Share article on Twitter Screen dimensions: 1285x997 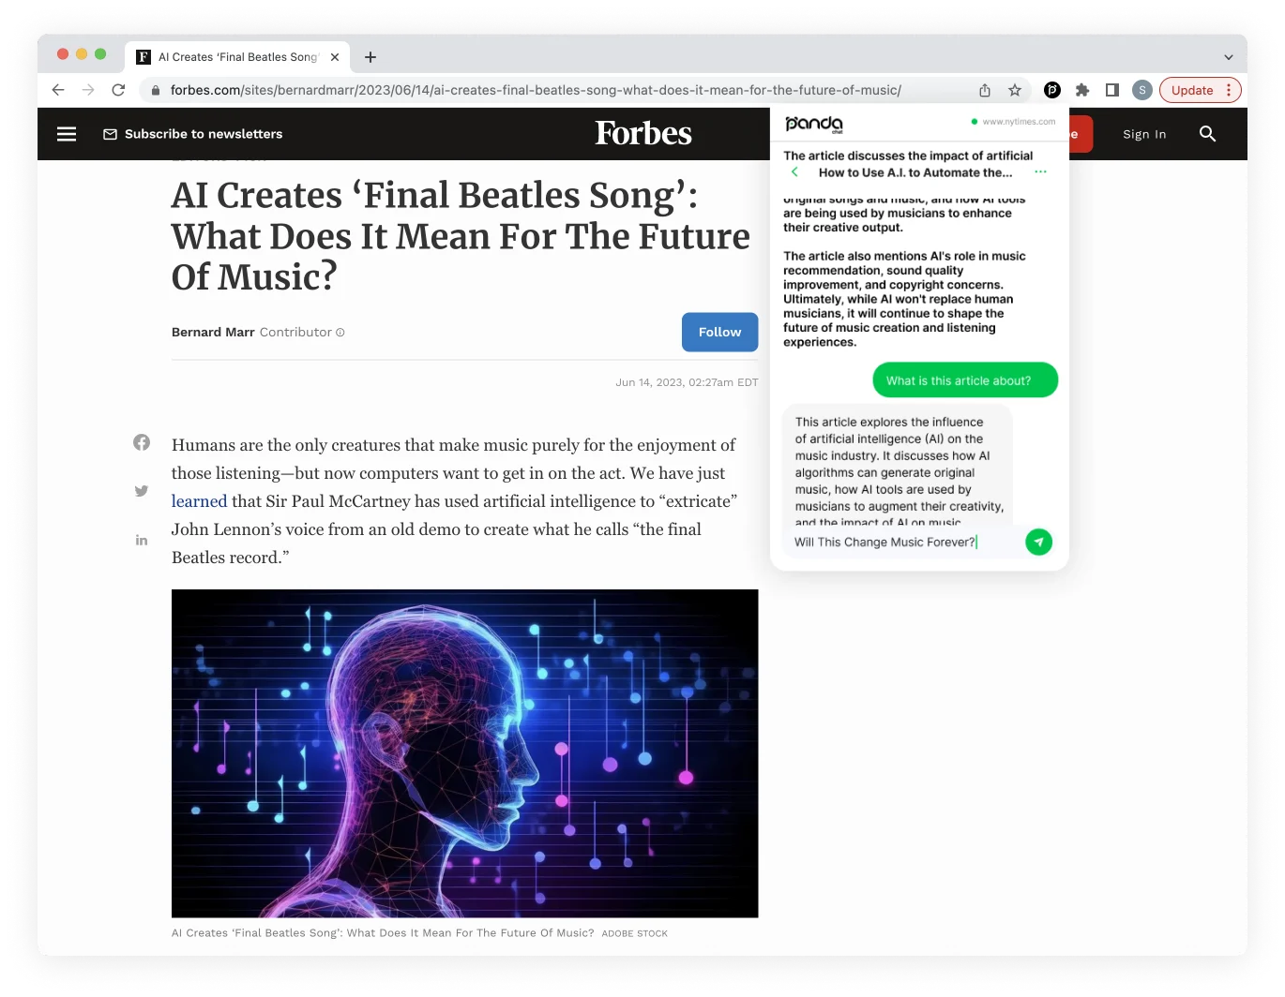click(x=142, y=491)
